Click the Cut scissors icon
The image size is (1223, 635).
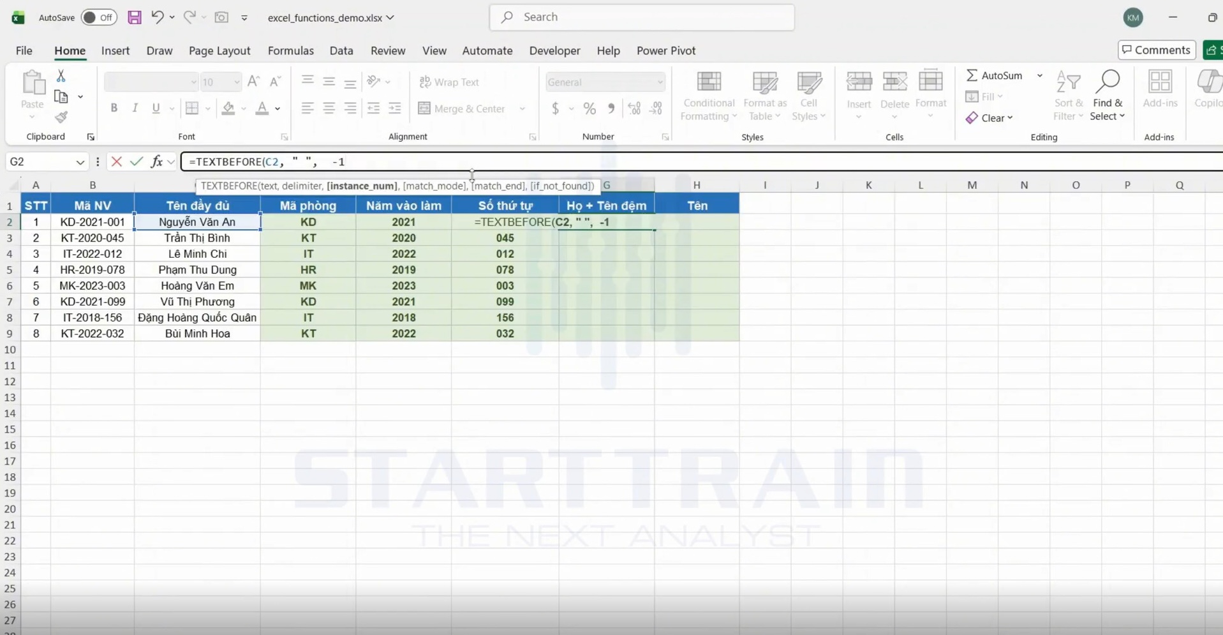point(61,76)
